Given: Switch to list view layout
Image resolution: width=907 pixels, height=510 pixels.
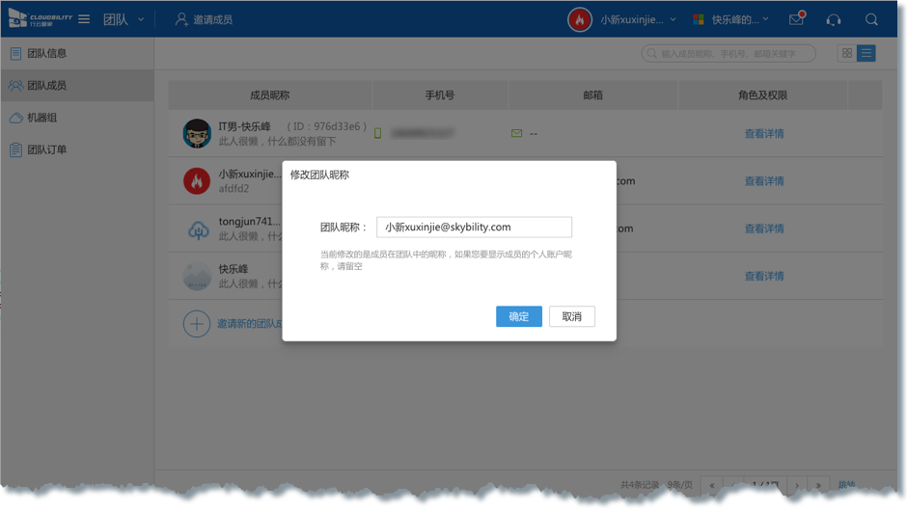Looking at the screenshot, I should 866,54.
